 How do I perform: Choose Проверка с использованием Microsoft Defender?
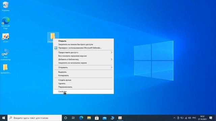pyautogui.click(x=83, y=48)
